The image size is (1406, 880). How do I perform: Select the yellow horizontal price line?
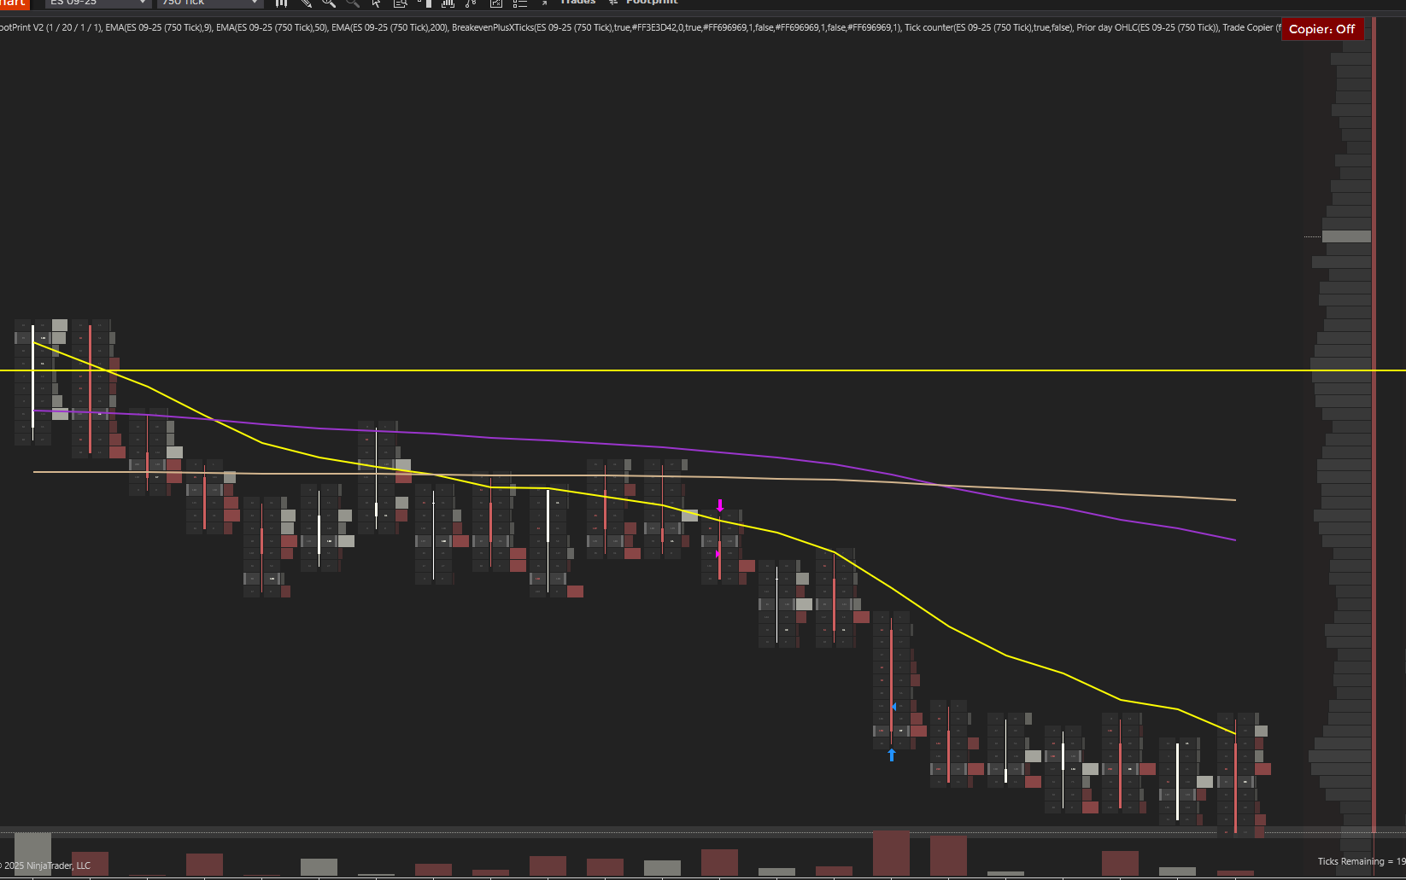point(703,370)
